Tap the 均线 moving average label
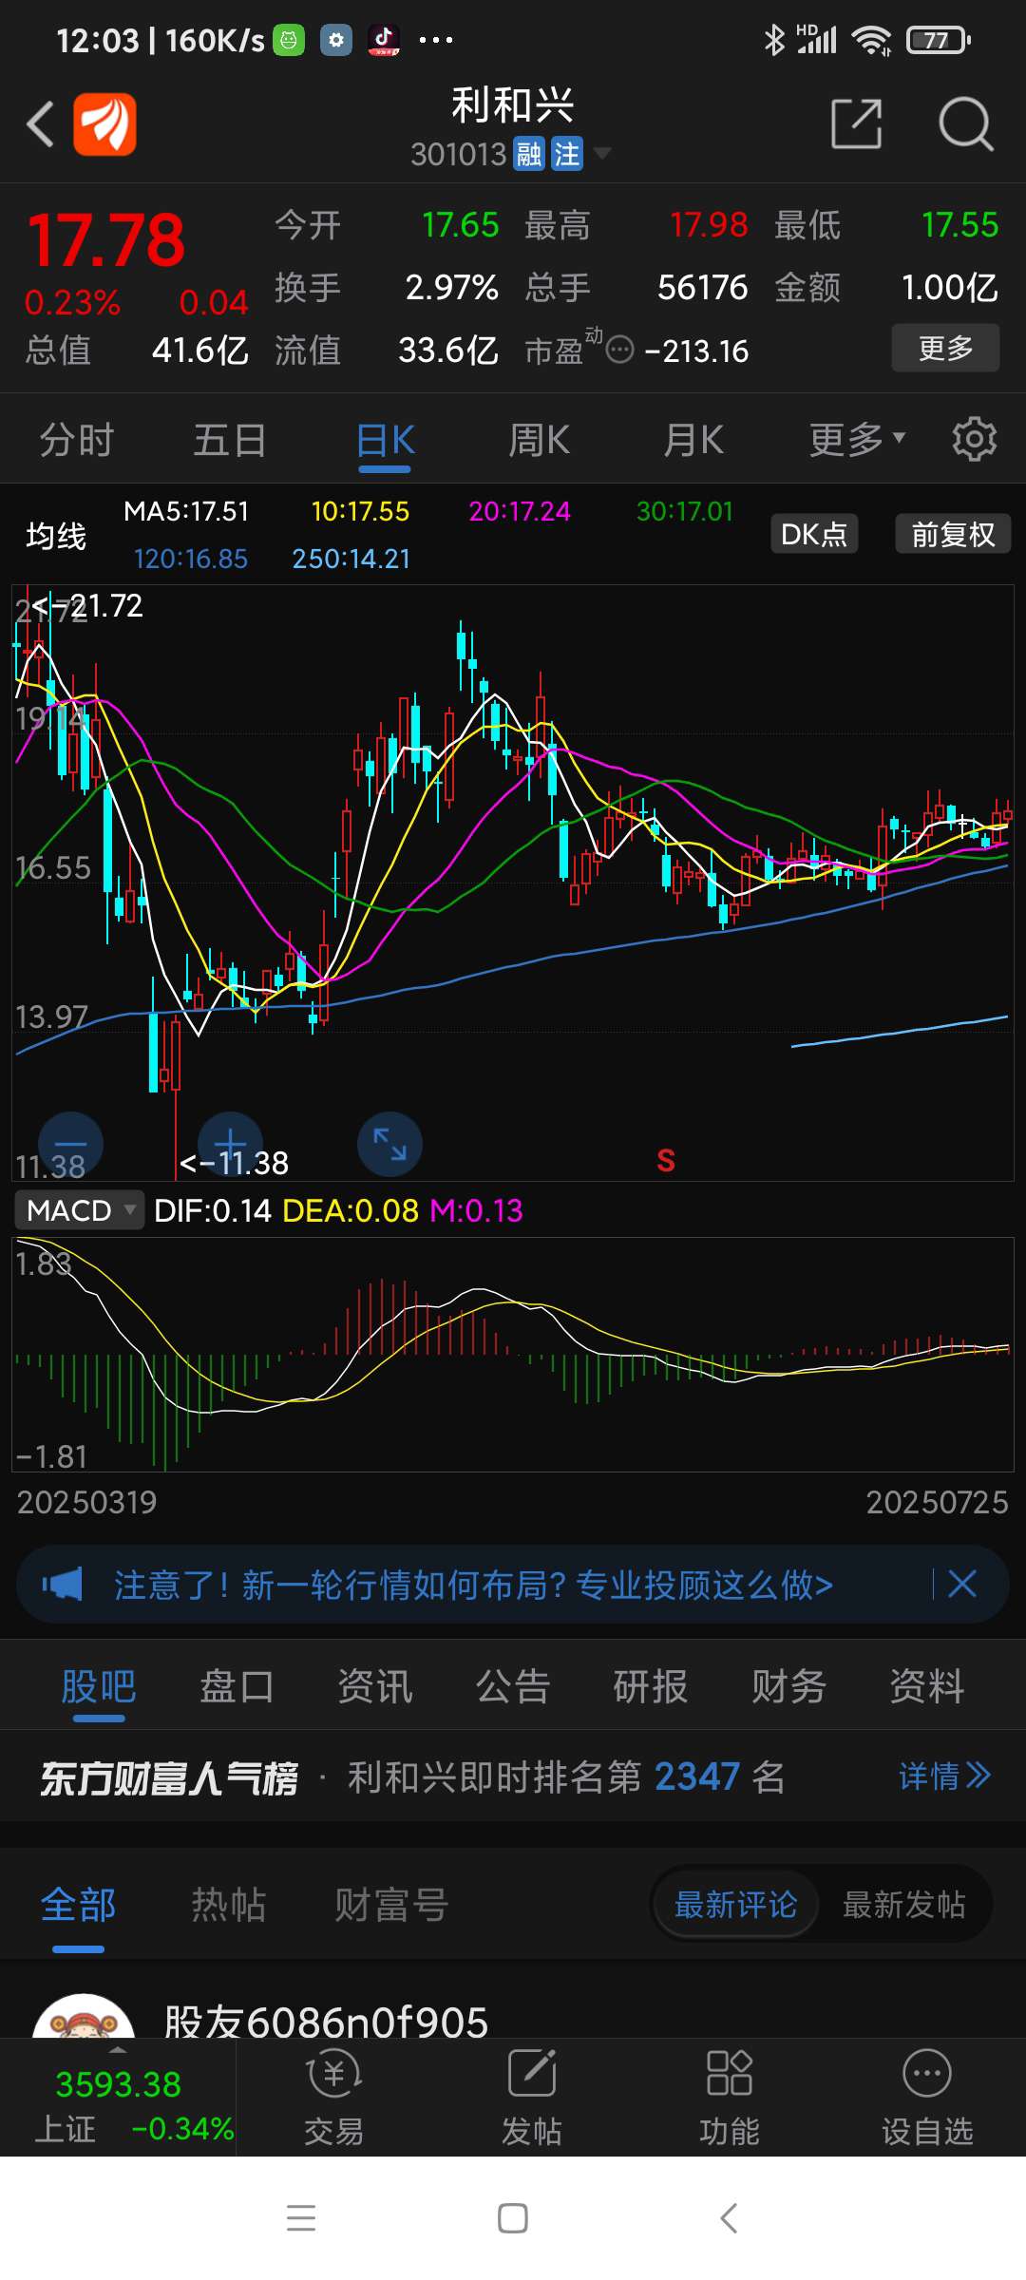The image size is (1026, 2280). pyautogui.click(x=56, y=536)
